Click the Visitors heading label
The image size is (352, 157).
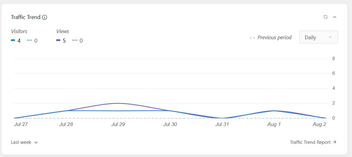[x=19, y=32]
